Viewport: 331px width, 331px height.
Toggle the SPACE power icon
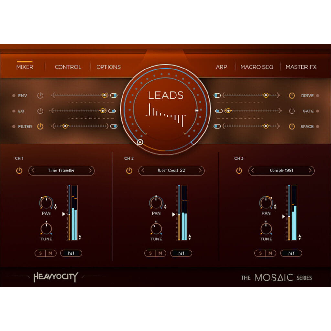click(291, 126)
